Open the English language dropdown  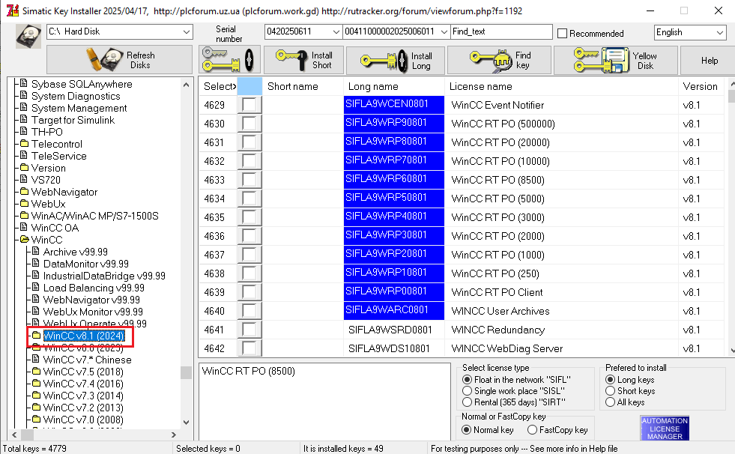719,32
